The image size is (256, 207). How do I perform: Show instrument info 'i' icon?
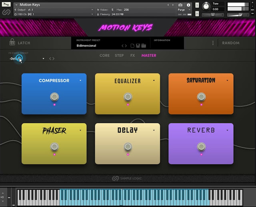(x=188, y=5)
